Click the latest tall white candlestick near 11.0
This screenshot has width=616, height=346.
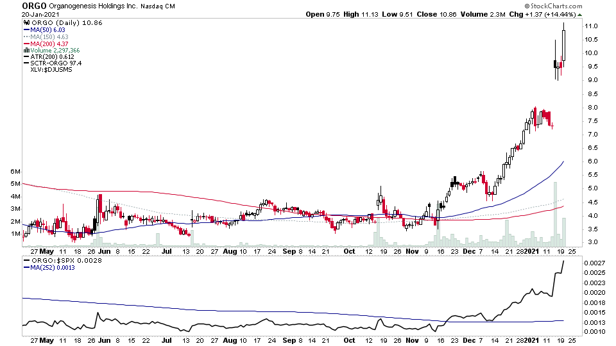[564, 45]
